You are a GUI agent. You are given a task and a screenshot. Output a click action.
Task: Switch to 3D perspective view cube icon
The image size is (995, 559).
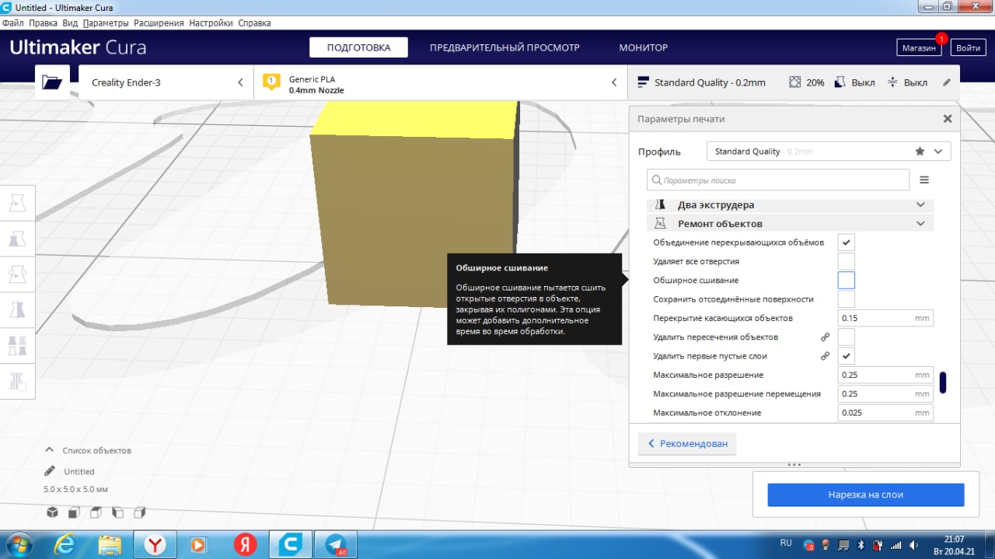pyautogui.click(x=52, y=512)
